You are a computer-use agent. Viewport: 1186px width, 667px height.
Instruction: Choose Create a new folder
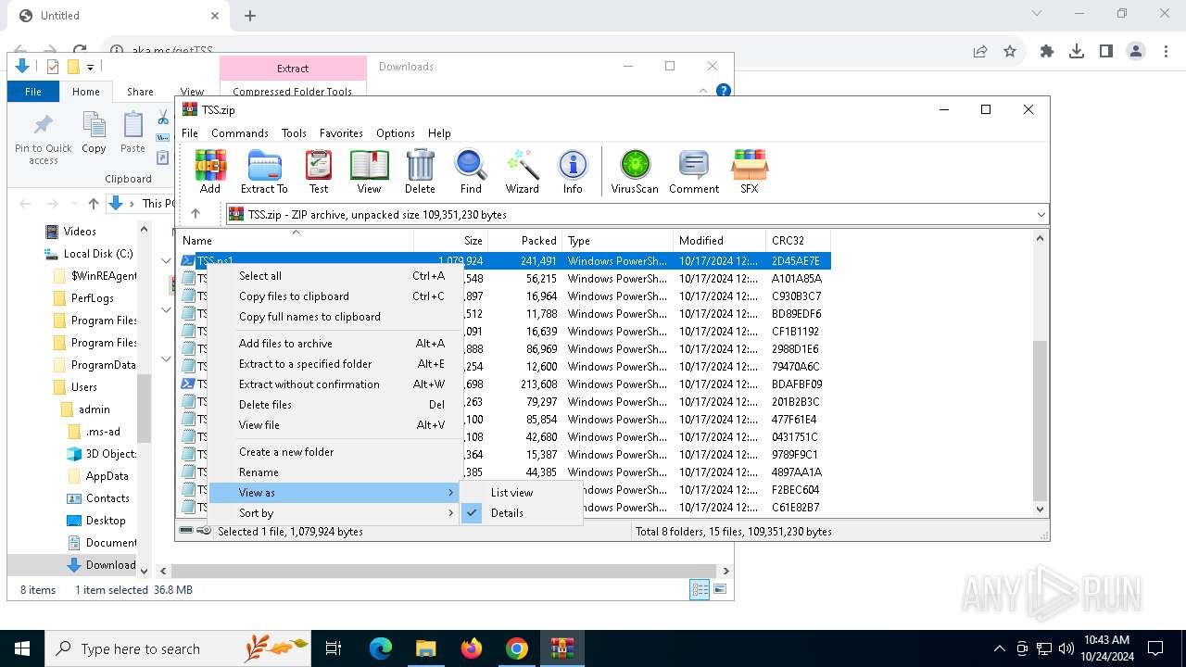(334, 451)
